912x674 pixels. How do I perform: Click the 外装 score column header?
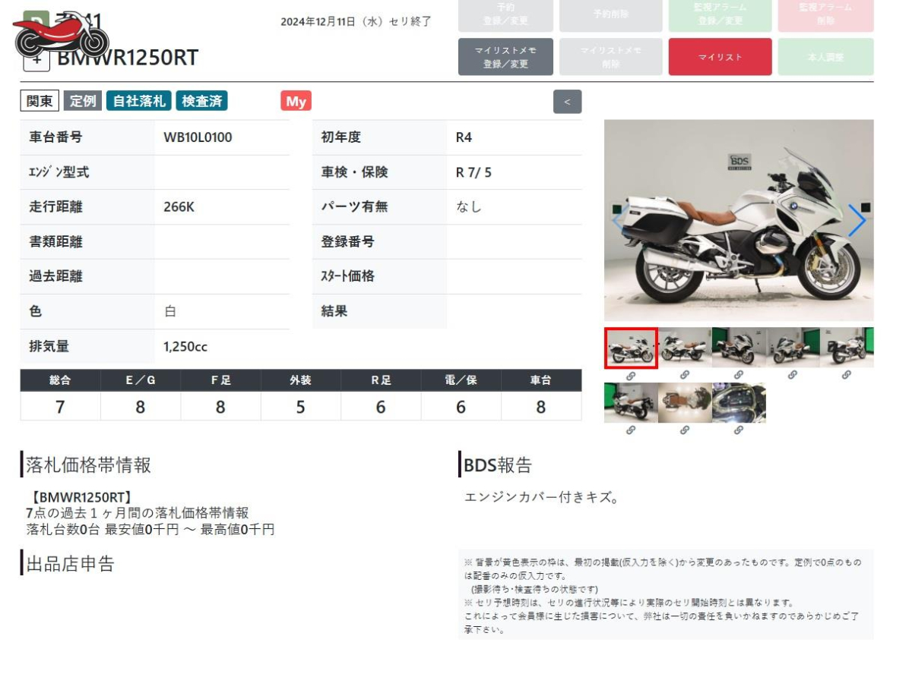301,380
